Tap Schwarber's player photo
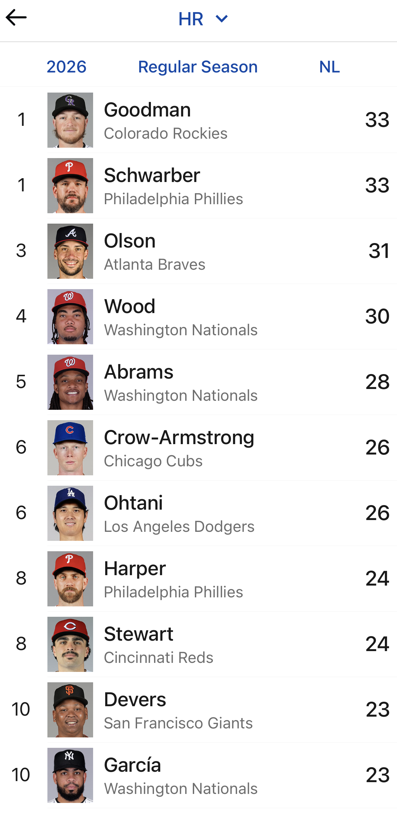 [70, 185]
